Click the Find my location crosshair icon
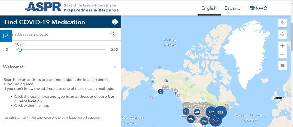This screenshot has height=127, width=293. (282, 34)
